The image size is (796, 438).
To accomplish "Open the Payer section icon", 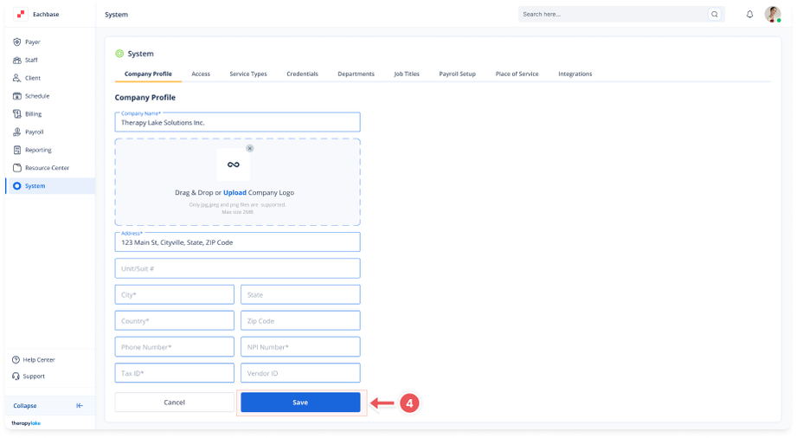I will coord(16,42).
